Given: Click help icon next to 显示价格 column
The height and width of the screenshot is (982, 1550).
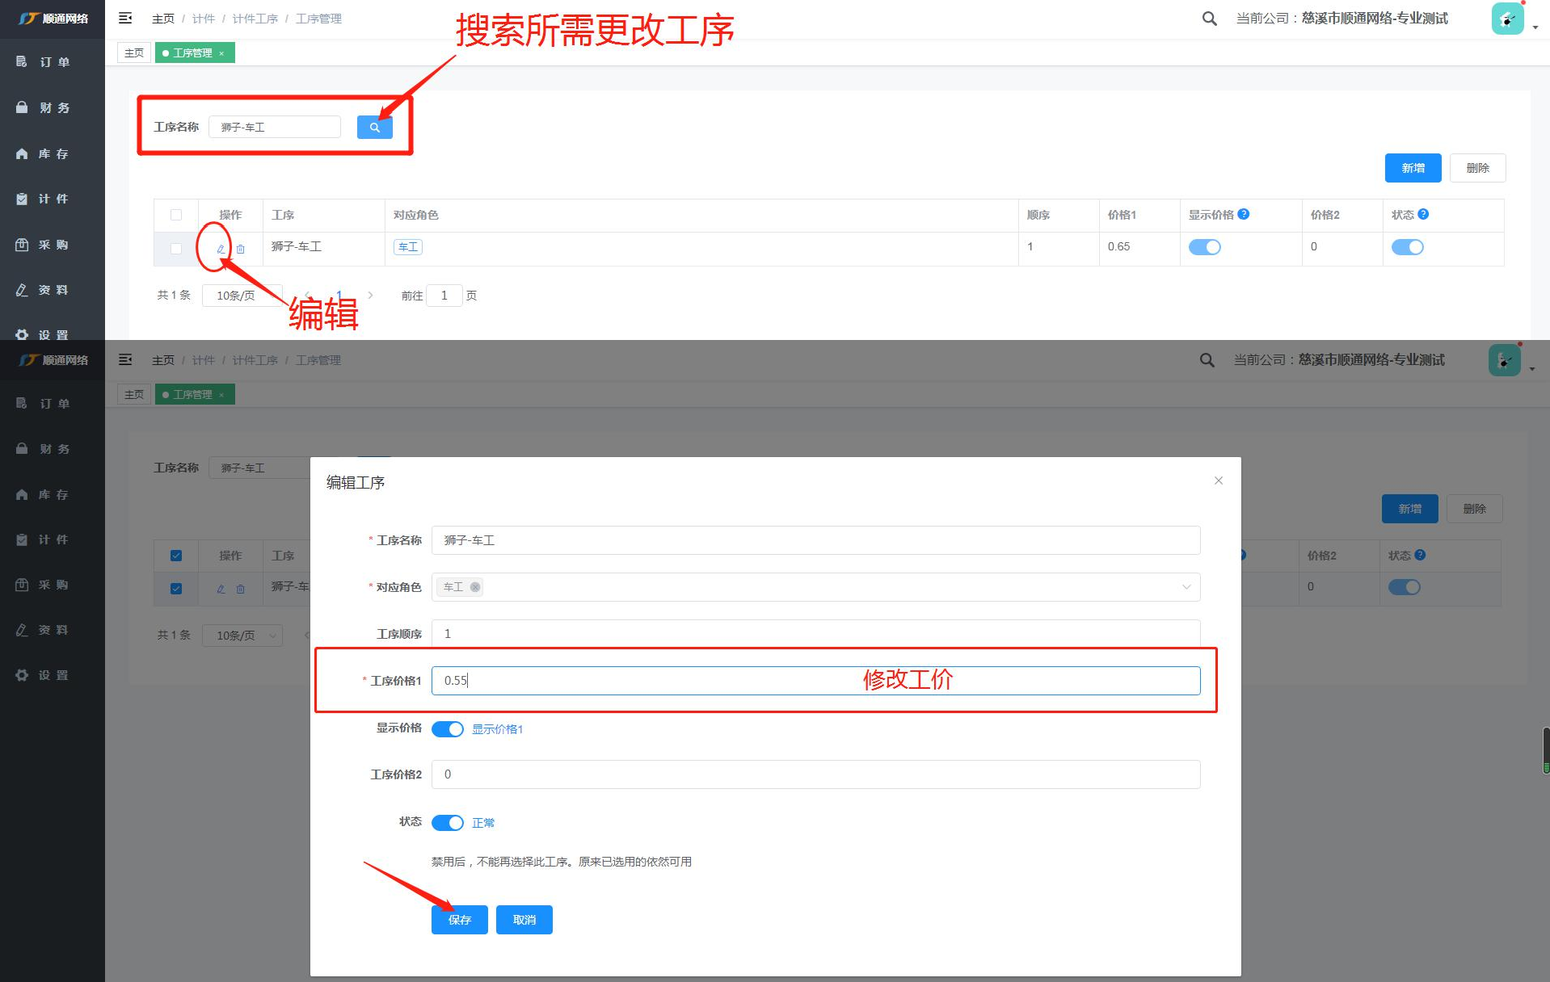Looking at the screenshot, I should [x=1244, y=214].
